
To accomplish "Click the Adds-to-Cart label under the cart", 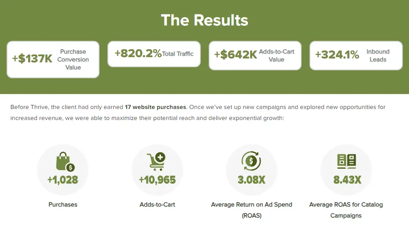I will (x=157, y=204).
